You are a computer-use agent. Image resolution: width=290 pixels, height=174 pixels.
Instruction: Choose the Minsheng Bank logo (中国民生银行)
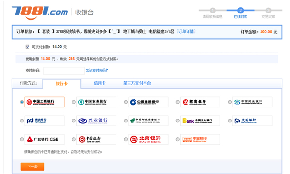click(x=252, y=102)
